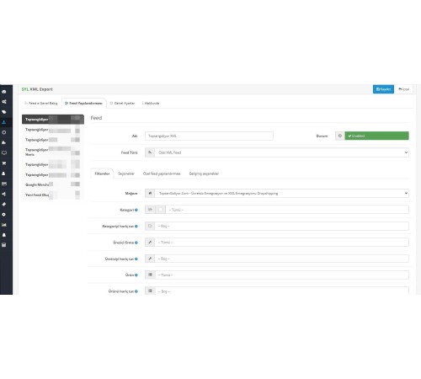
Task: Open the Ürünü hariç tut selector
Action: [281, 291]
